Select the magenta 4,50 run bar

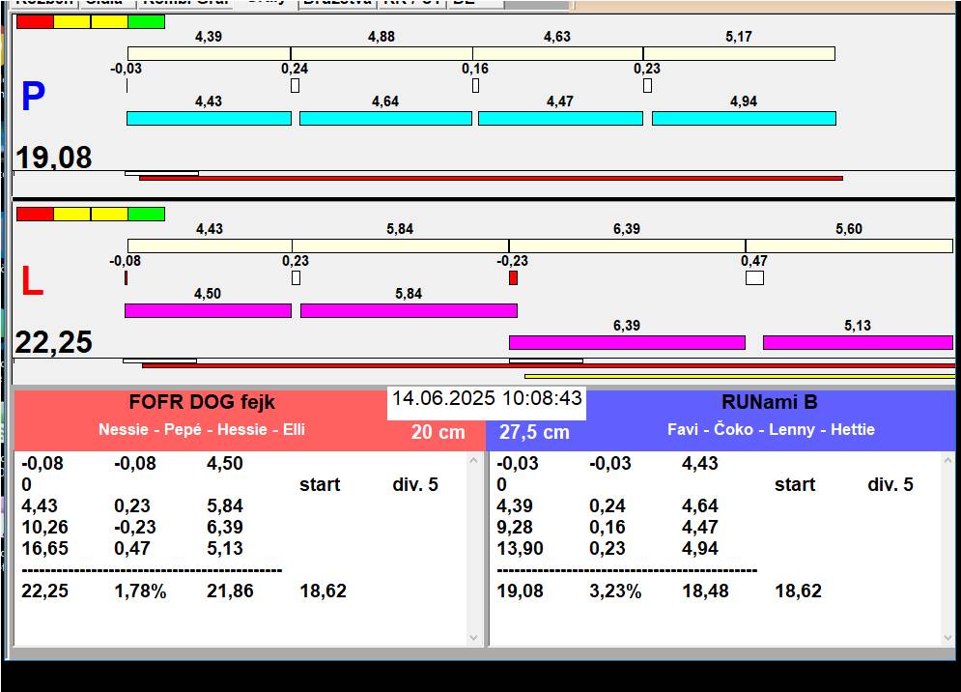208,310
